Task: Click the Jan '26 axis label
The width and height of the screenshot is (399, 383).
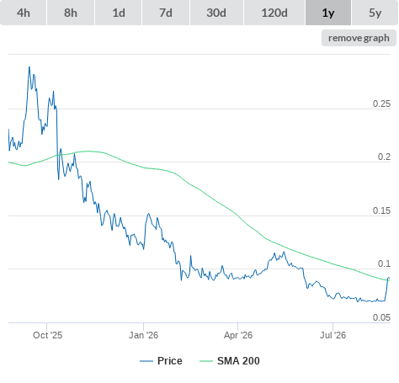Action: tap(143, 335)
